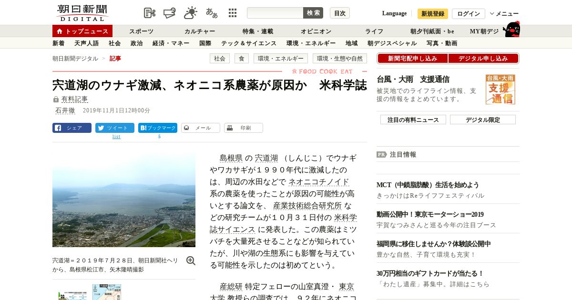Click the 食 article tag
The width and height of the screenshot is (572, 300).
click(242, 59)
